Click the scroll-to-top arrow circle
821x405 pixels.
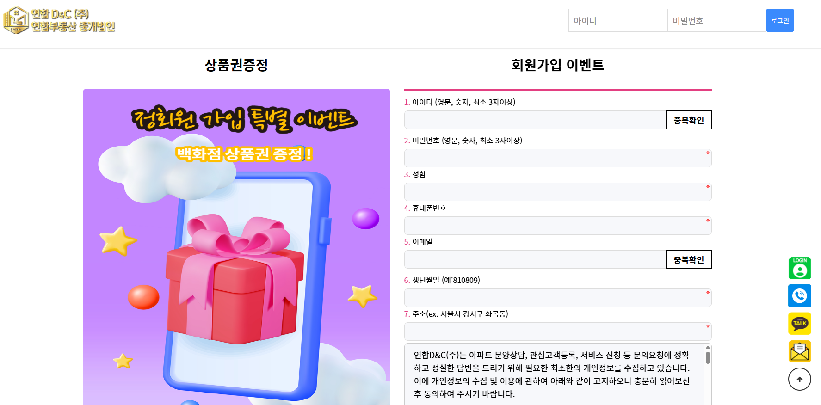[x=800, y=379]
